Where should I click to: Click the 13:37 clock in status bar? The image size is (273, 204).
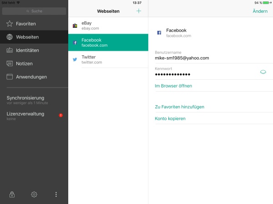click(x=137, y=3)
